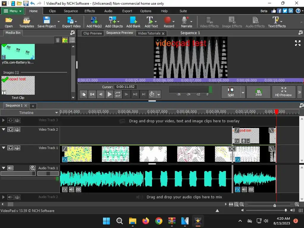This screenshot has width=304, height=228.
Task: Toggle visibility eye on Video Track 1
Action: tap(10, 148)
